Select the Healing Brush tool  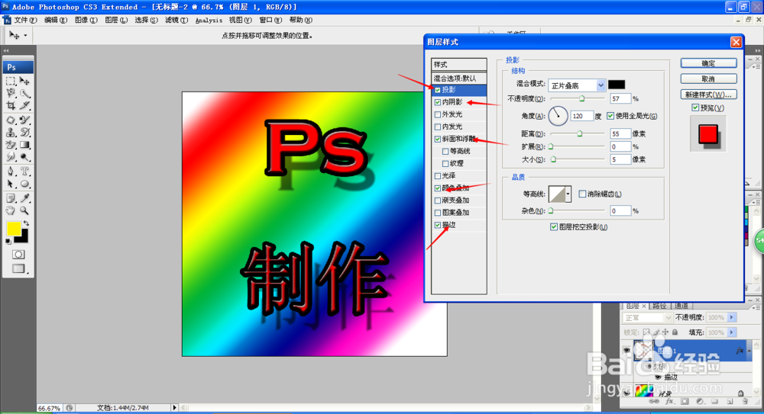[11, 120]
